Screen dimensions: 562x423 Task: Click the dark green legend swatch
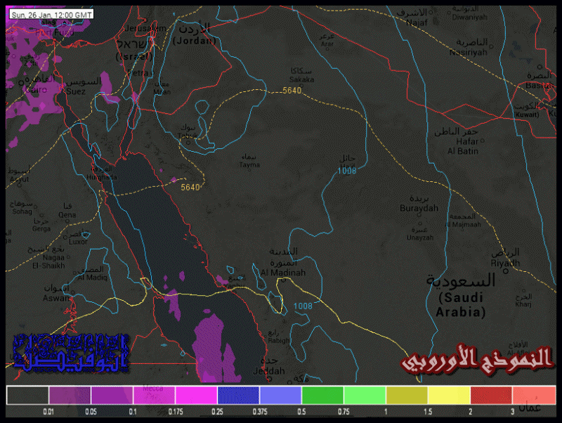pos(322,395)
